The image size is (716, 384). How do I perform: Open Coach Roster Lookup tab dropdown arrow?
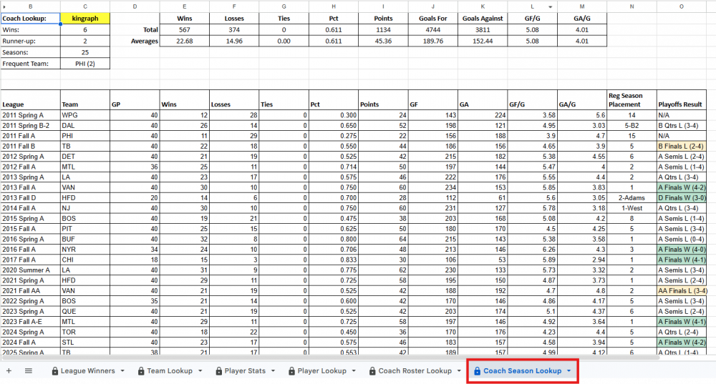coord(459,371)
